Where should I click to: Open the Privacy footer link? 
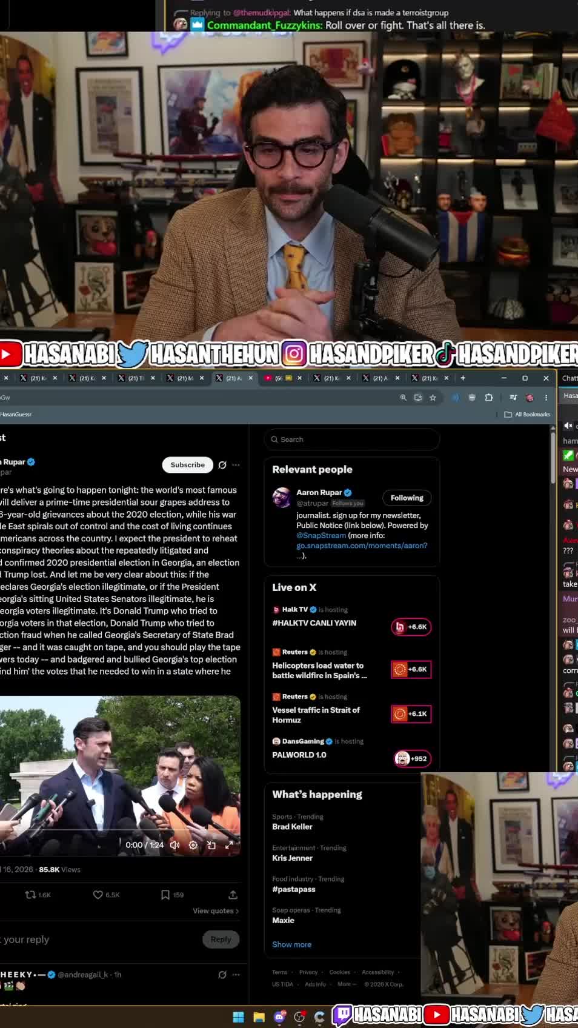308,972
